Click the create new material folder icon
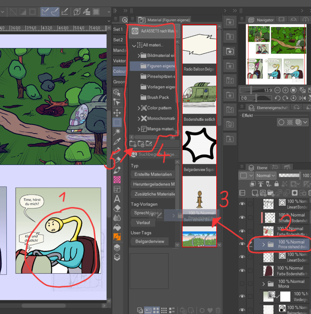This screenshot has width=311, height=314. coord(133,144)
